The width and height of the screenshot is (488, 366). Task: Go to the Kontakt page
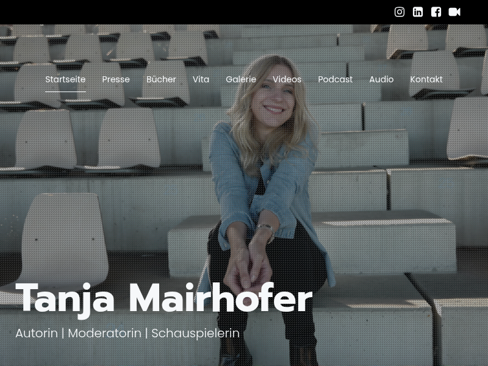tap(426, 79)
